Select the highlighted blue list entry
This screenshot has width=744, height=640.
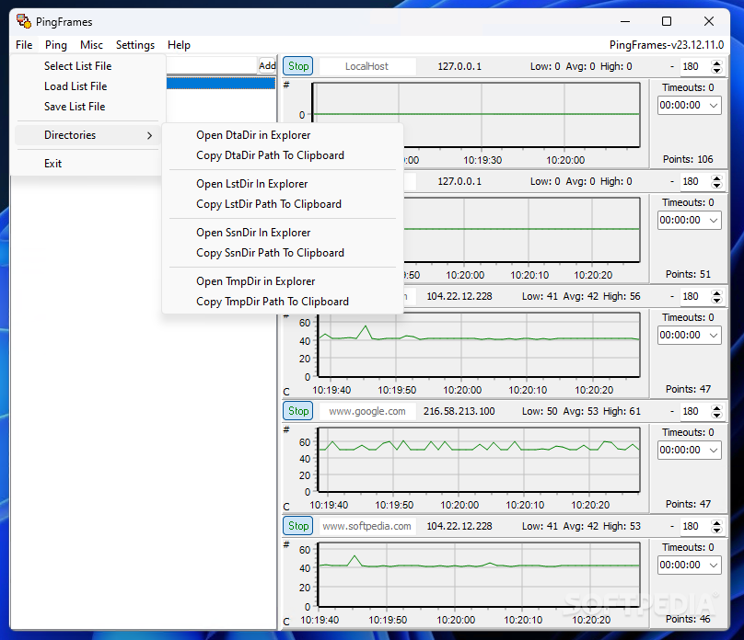coord(221,84)
